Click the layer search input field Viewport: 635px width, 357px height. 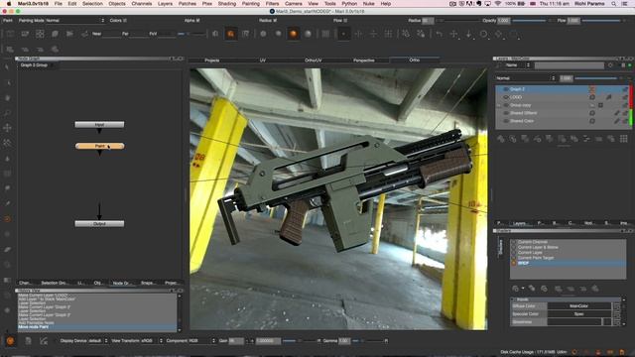569,65
